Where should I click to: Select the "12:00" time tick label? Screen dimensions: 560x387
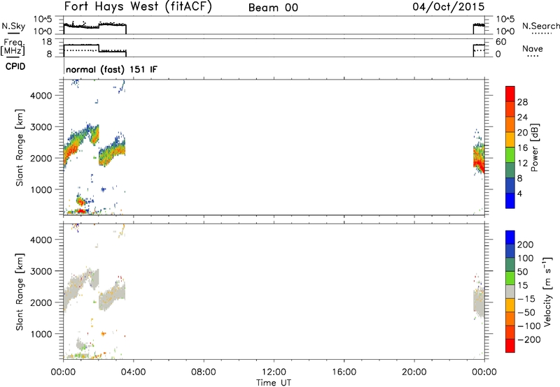274,372
